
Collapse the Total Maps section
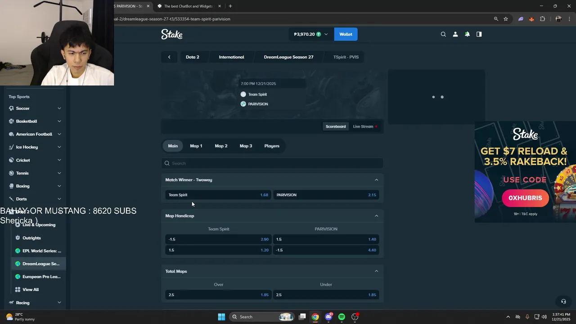point(377,271)
